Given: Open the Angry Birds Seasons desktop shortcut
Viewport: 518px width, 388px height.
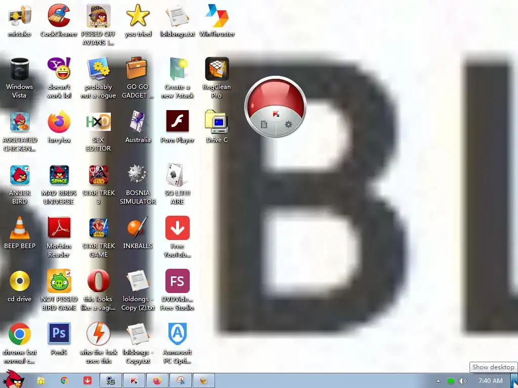Looking at the screenshot, I should pos(99,16).
